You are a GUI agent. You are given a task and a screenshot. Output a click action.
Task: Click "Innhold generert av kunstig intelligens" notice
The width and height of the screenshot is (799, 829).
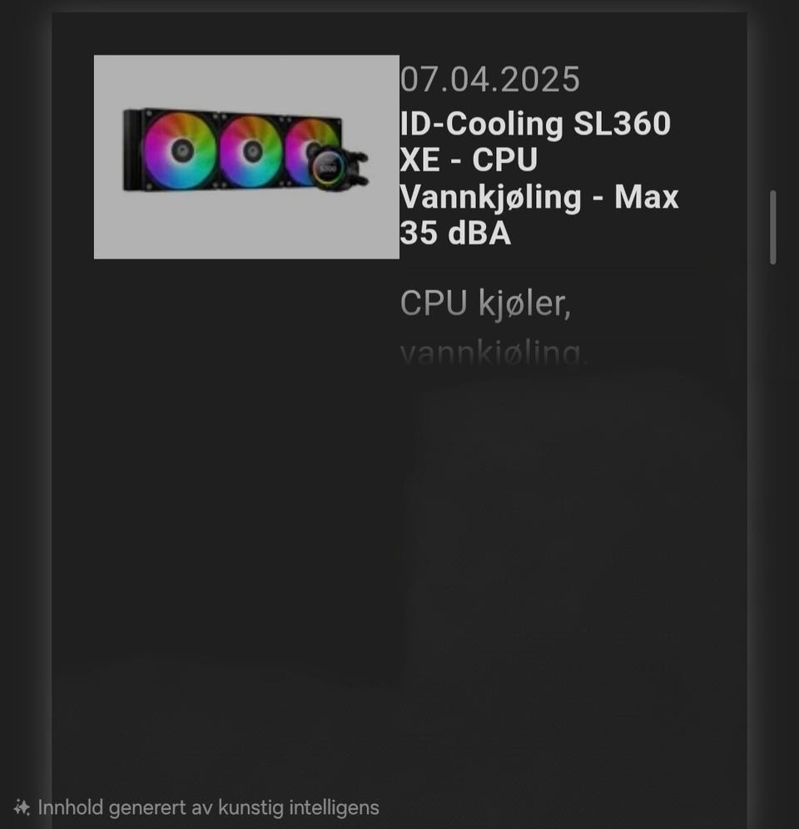point(208,808)
